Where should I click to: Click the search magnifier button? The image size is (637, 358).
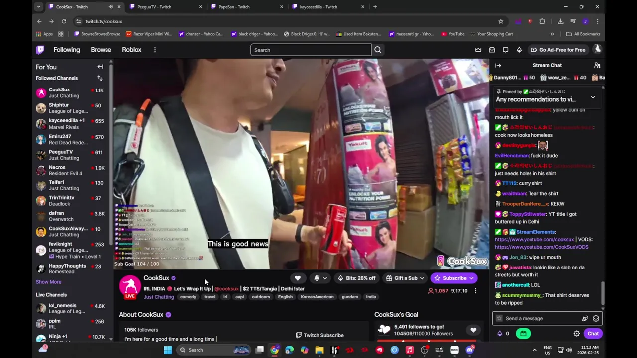tap(378, 50)
